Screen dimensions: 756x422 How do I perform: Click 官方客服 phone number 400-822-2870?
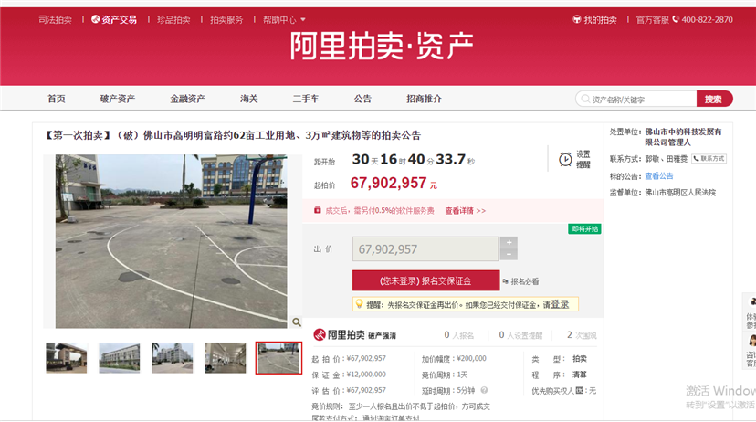pyautogui.click(x=707, y=20)
